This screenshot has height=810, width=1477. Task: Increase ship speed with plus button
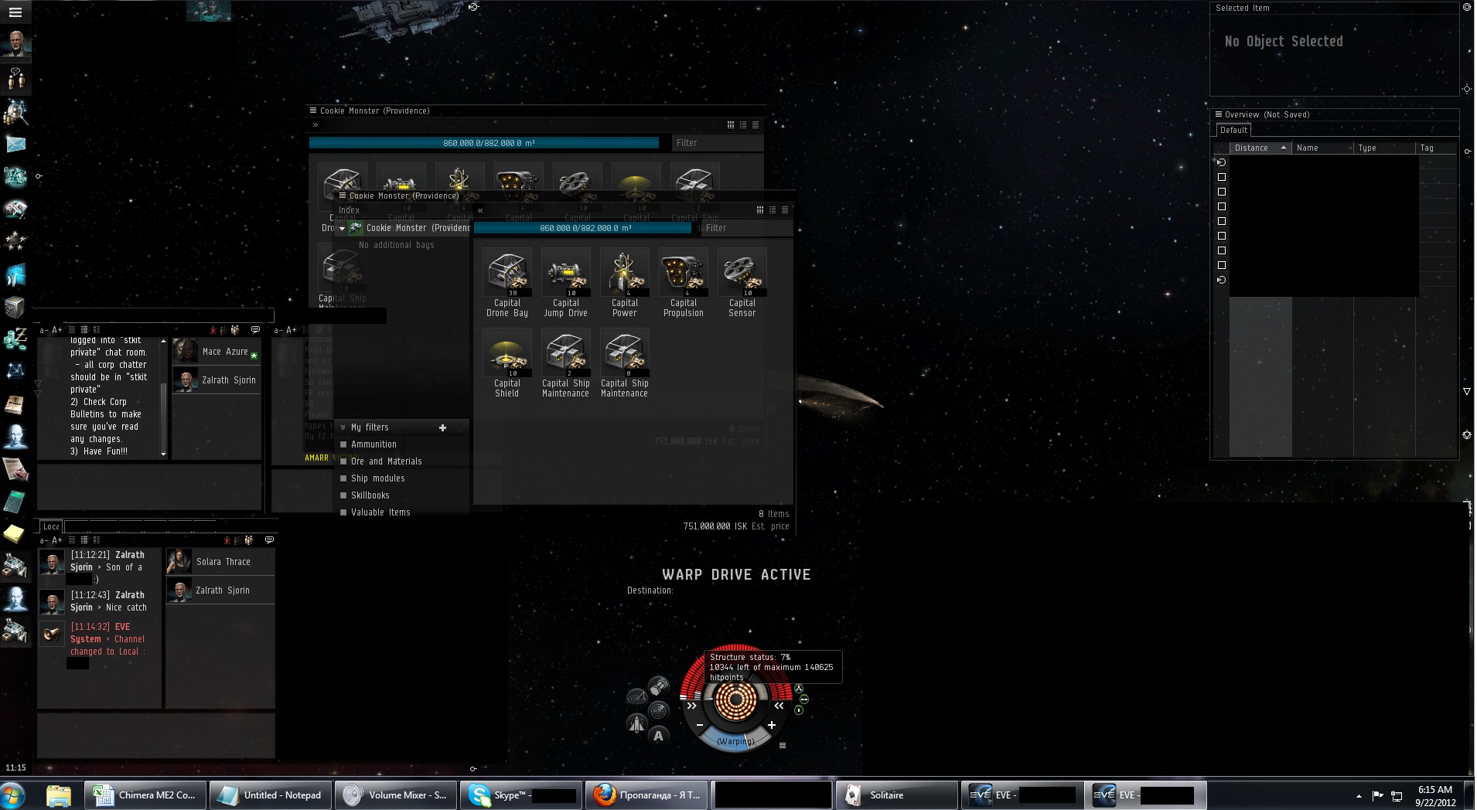click(x=771, y=725)
